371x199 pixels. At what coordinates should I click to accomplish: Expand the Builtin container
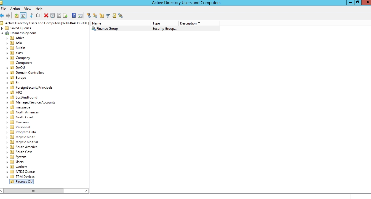[x=7, y=48]
